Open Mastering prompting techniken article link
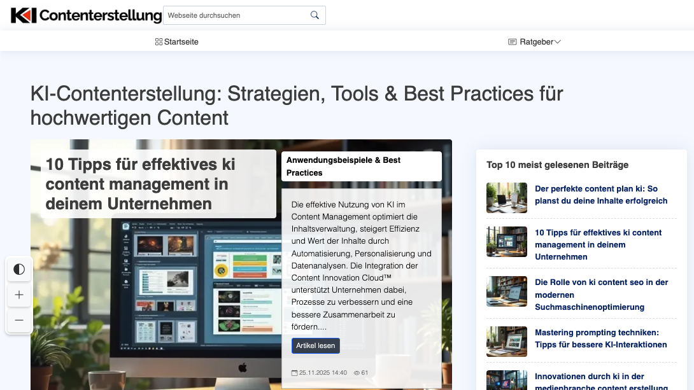 click(600, 338)
